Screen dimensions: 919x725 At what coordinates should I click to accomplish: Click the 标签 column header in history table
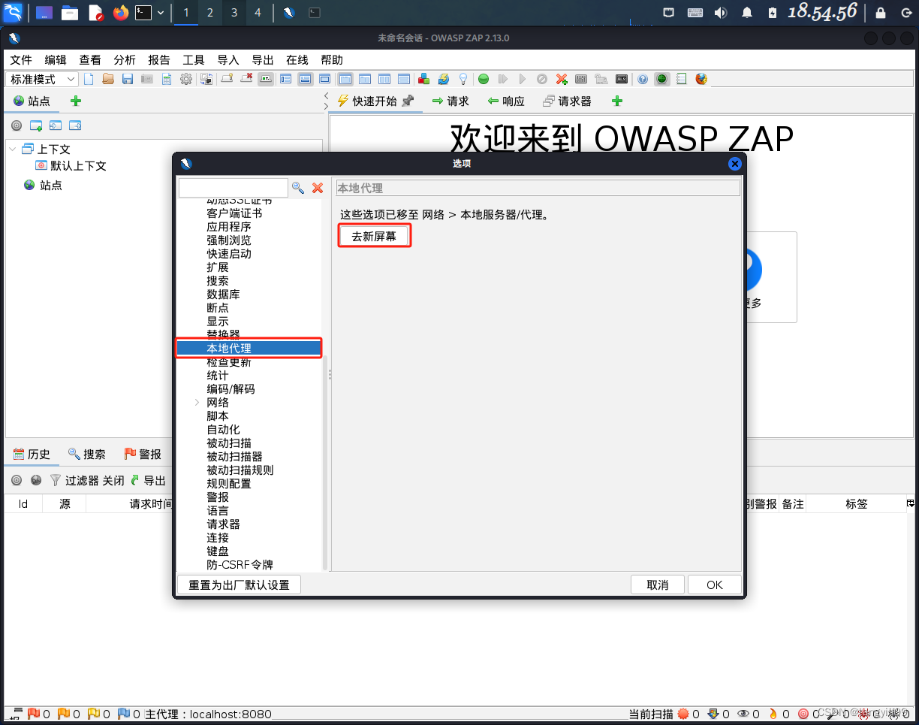[x=857, y=504]
